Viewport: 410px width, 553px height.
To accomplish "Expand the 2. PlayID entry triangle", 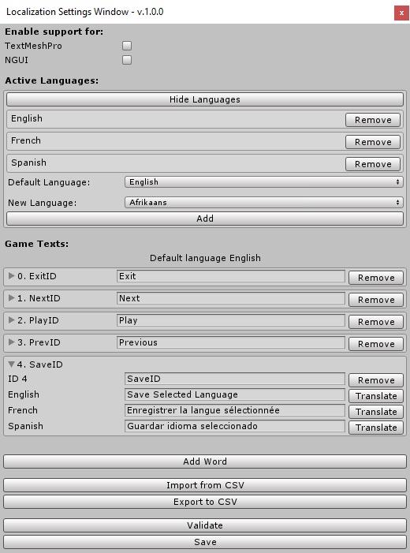I will 11,320.
